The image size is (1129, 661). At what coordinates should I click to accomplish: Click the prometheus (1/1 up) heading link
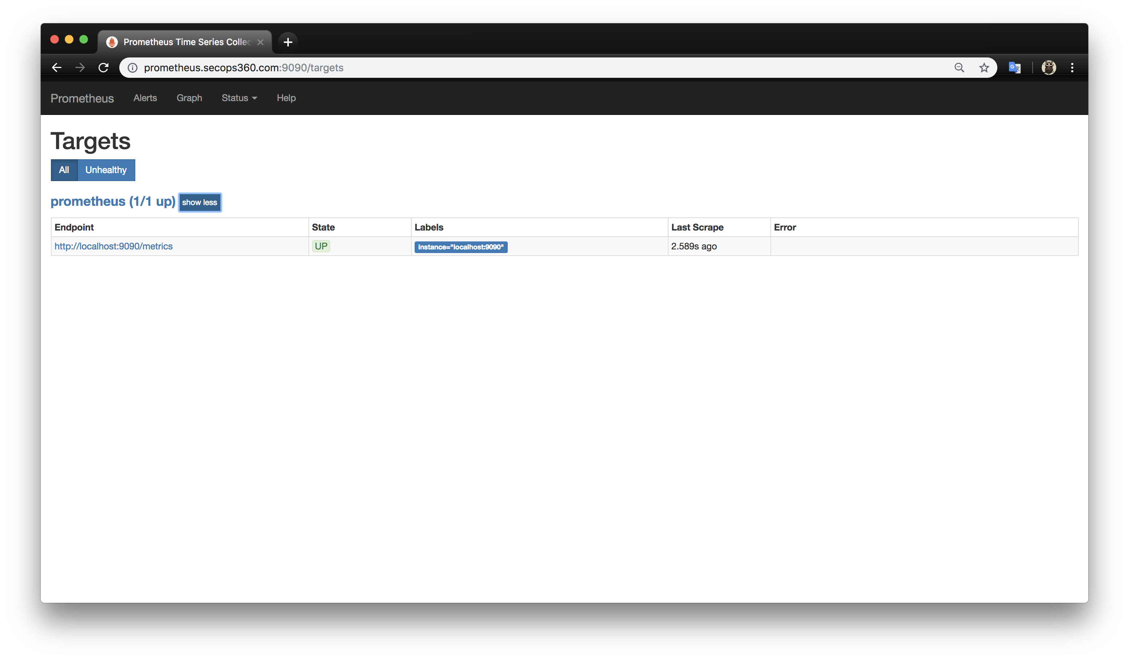pos(113,201)
